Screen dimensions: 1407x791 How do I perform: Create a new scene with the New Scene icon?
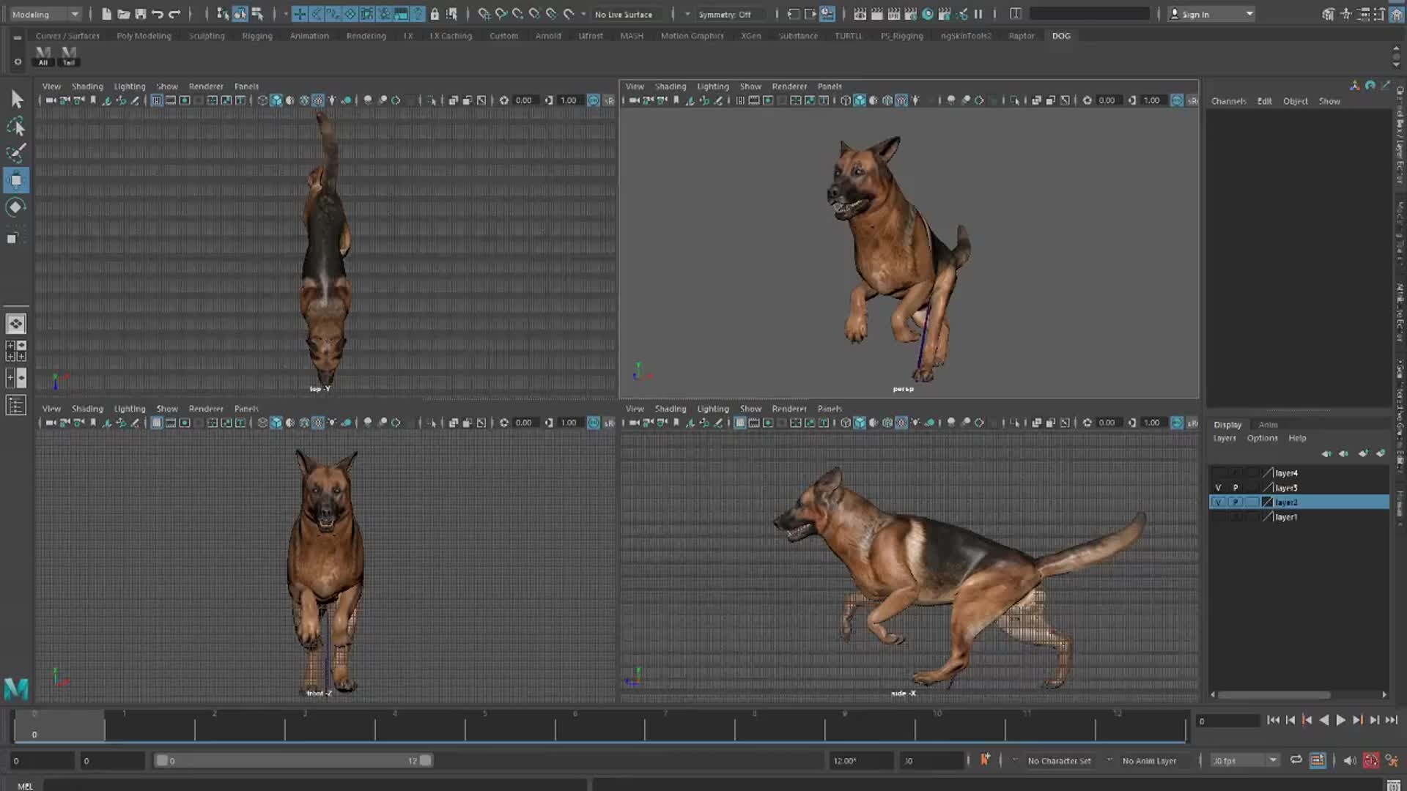click(x=107, y=14)
